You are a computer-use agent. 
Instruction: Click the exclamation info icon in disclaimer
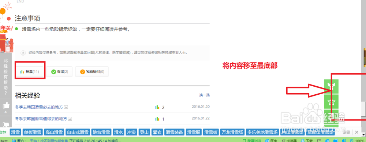[23, 53]
